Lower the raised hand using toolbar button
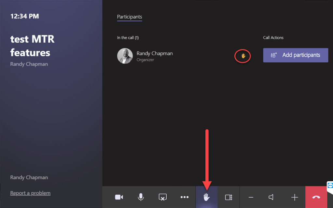333x208 pixels. 206,197
